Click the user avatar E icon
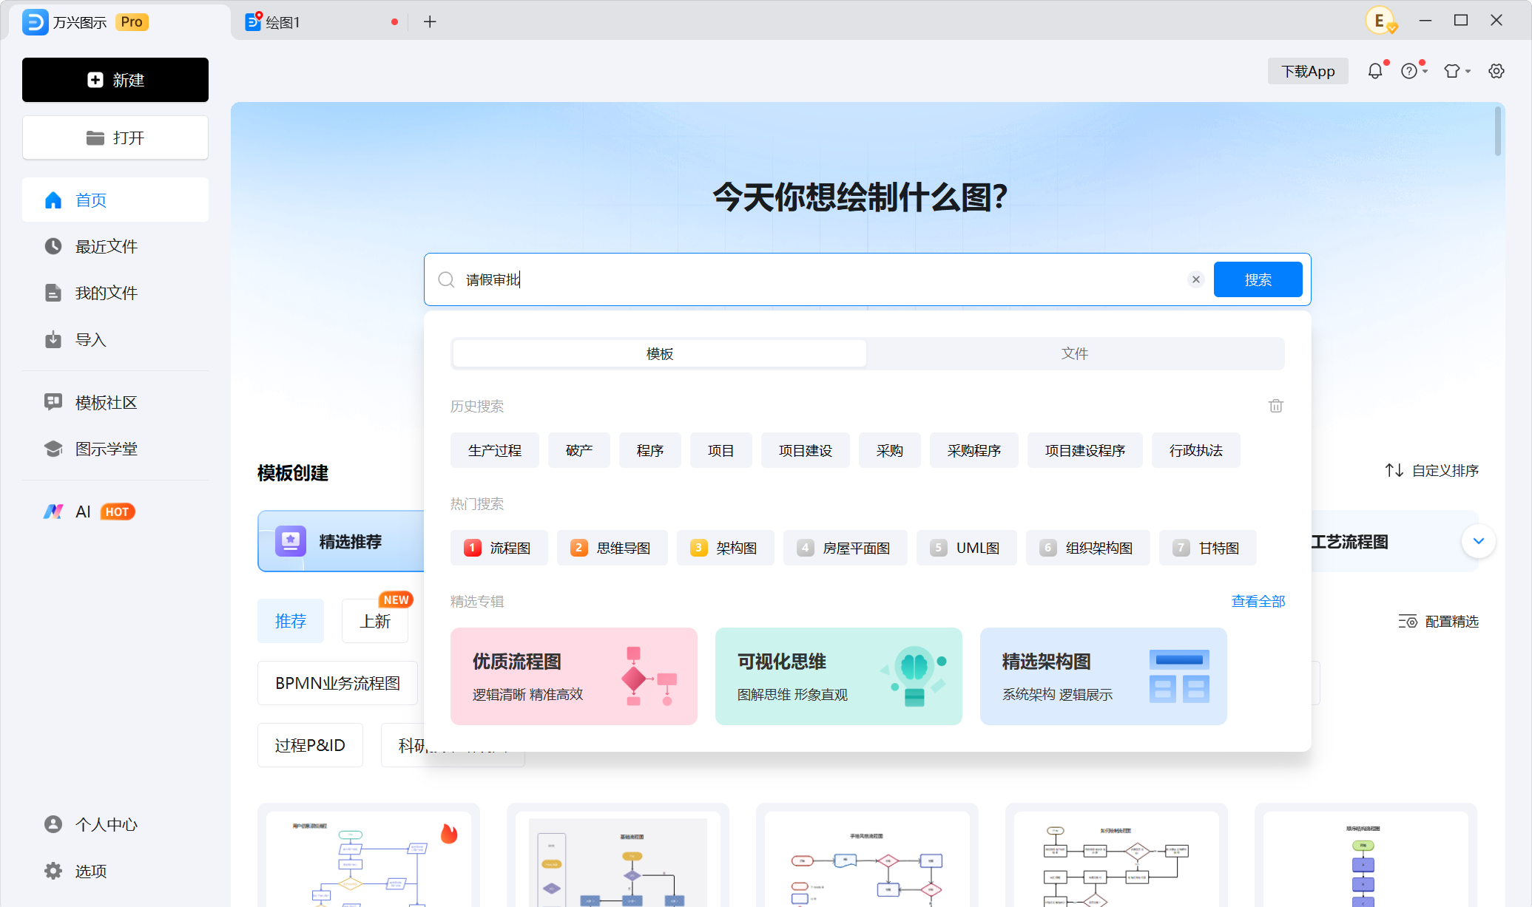Image resolution: width=1532 pixels, height=907 pixels. 1380,21
